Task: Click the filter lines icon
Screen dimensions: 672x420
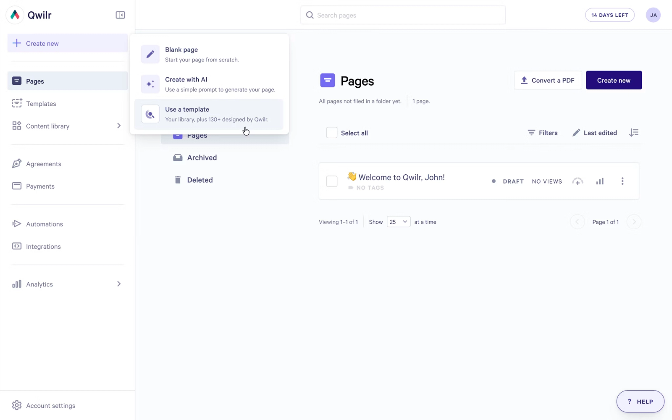Action: (x=531, y=133)
